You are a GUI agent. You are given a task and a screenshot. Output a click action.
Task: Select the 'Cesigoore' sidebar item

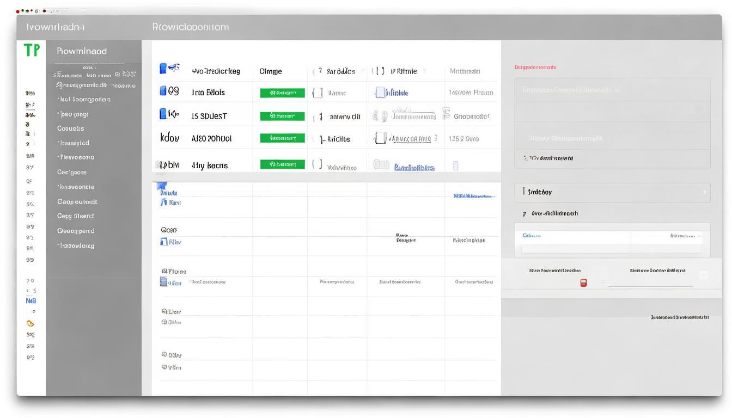tap(72, 173)
